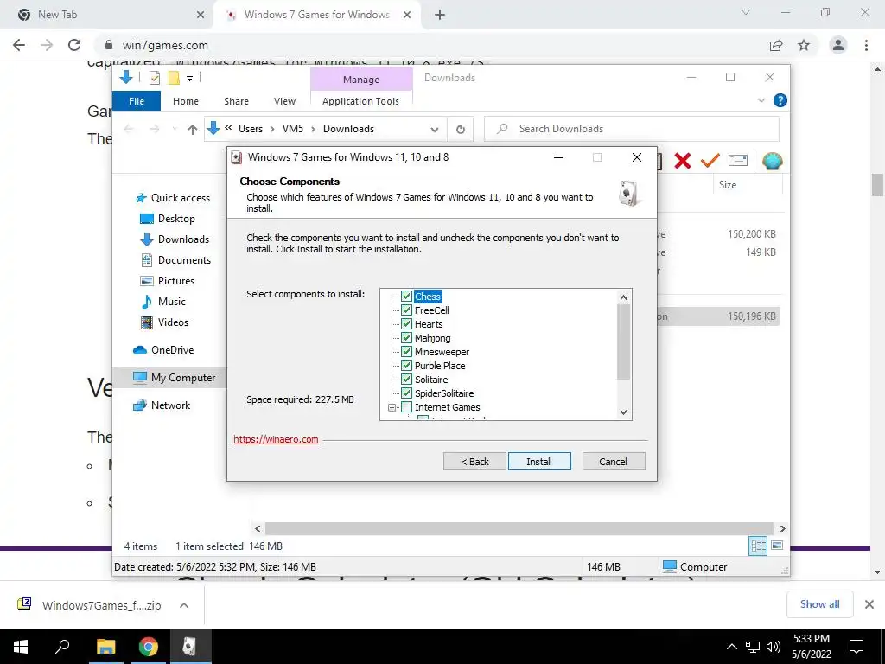Open the View ribbon tab
This screenshot has height=664, width=885.
point(284,101)
